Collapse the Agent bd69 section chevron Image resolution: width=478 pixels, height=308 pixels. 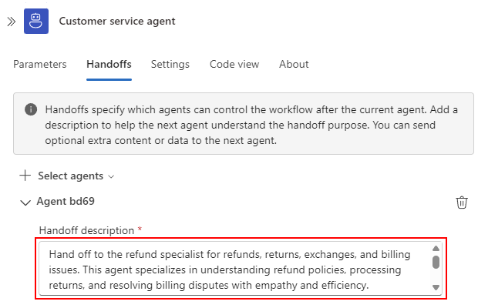click(25, 203)
